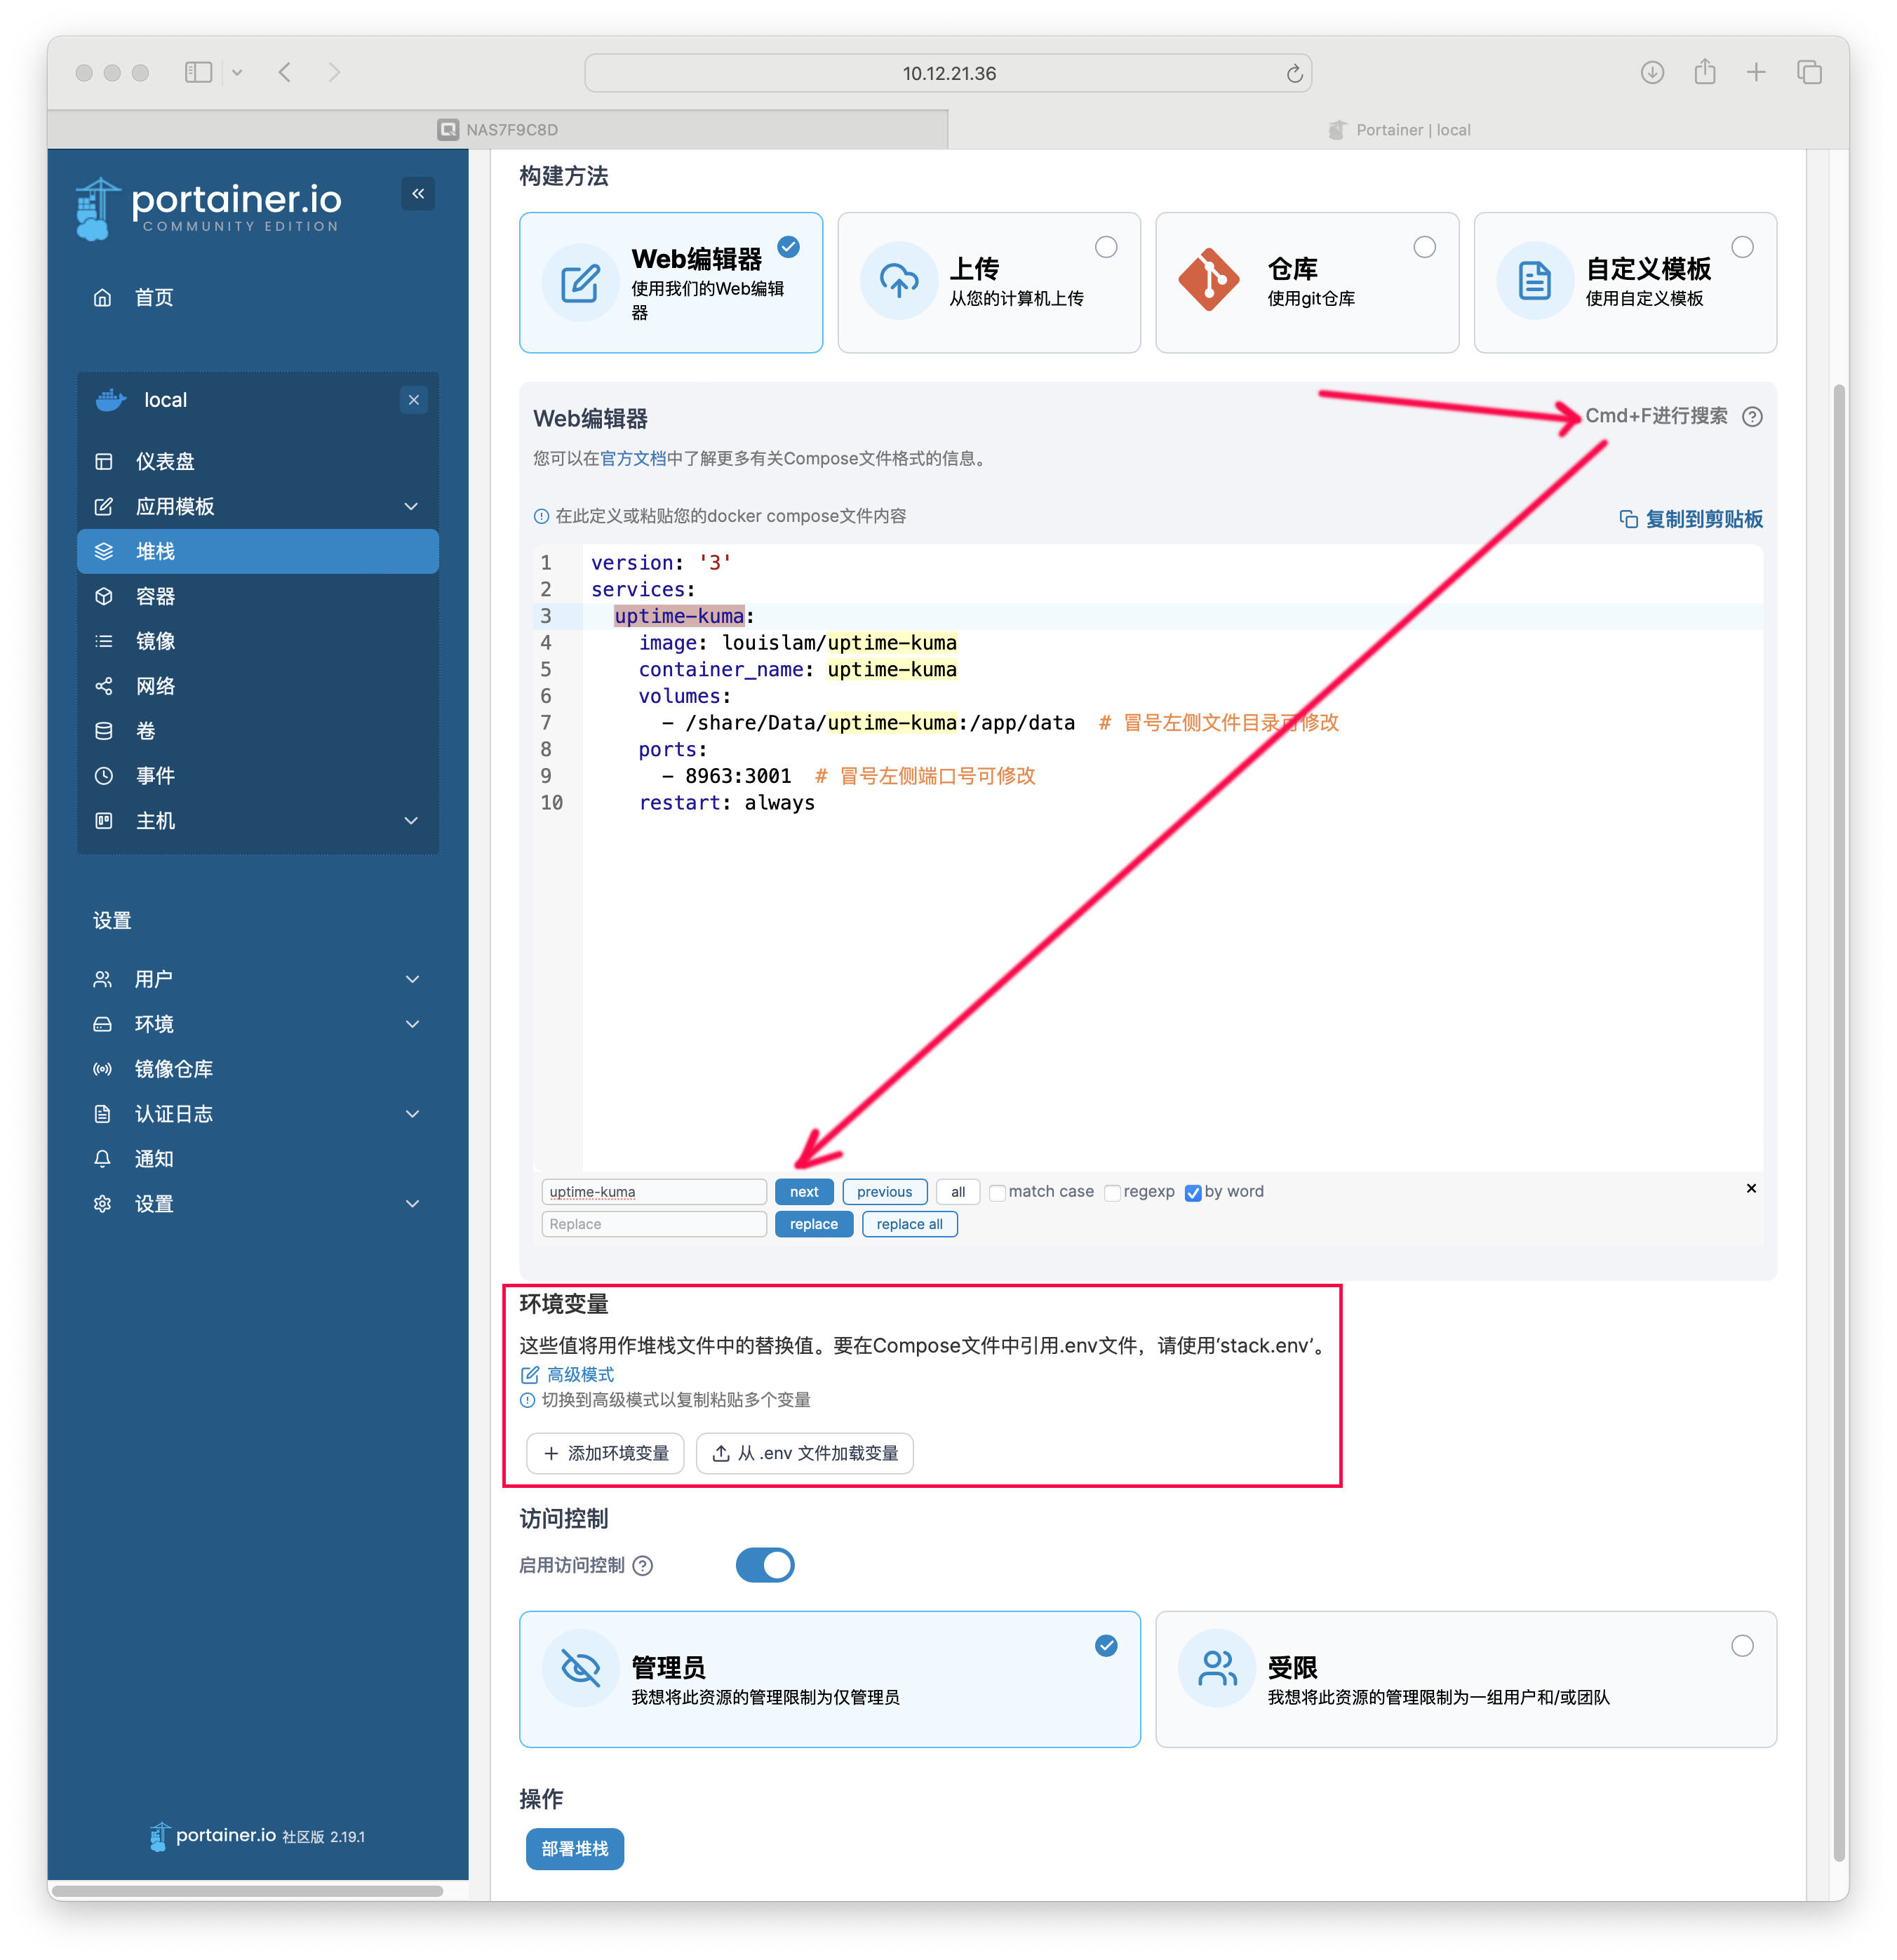Screen dimensions: 1897x1960
Task: Close the editor search panel with X
Action: 1751,1188
